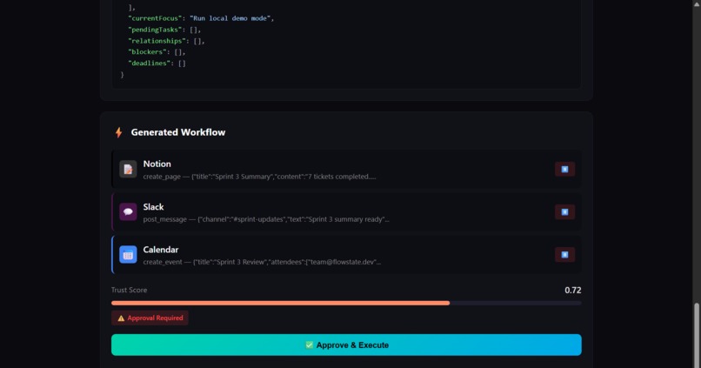Click the create_event Sprint 3 Review text

point(262,262)
